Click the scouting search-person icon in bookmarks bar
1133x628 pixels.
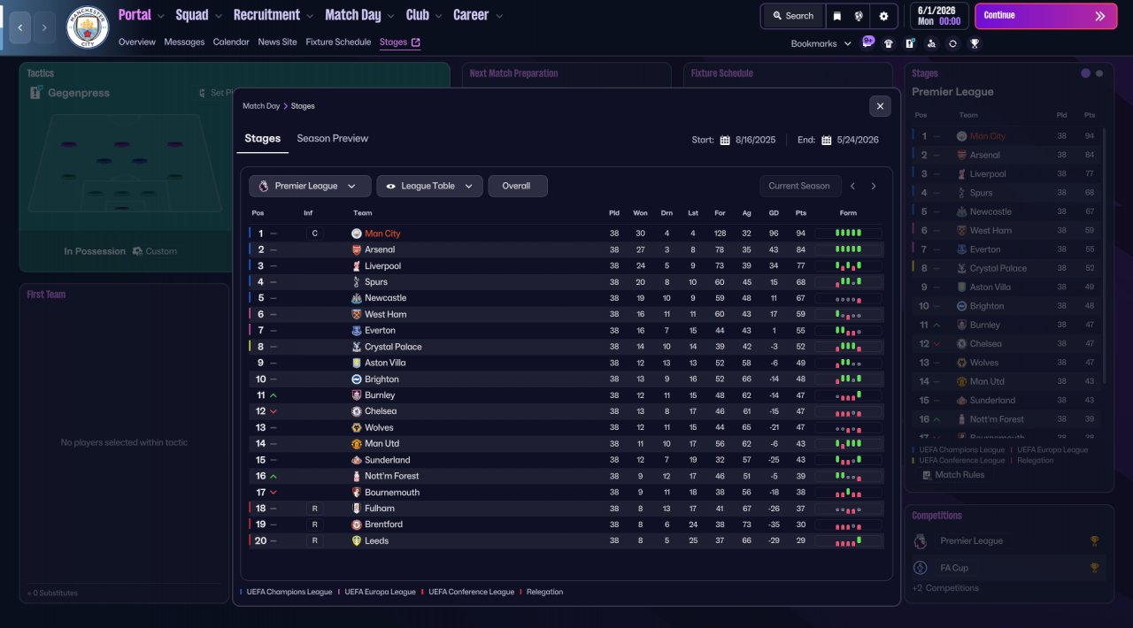[931, 42]
